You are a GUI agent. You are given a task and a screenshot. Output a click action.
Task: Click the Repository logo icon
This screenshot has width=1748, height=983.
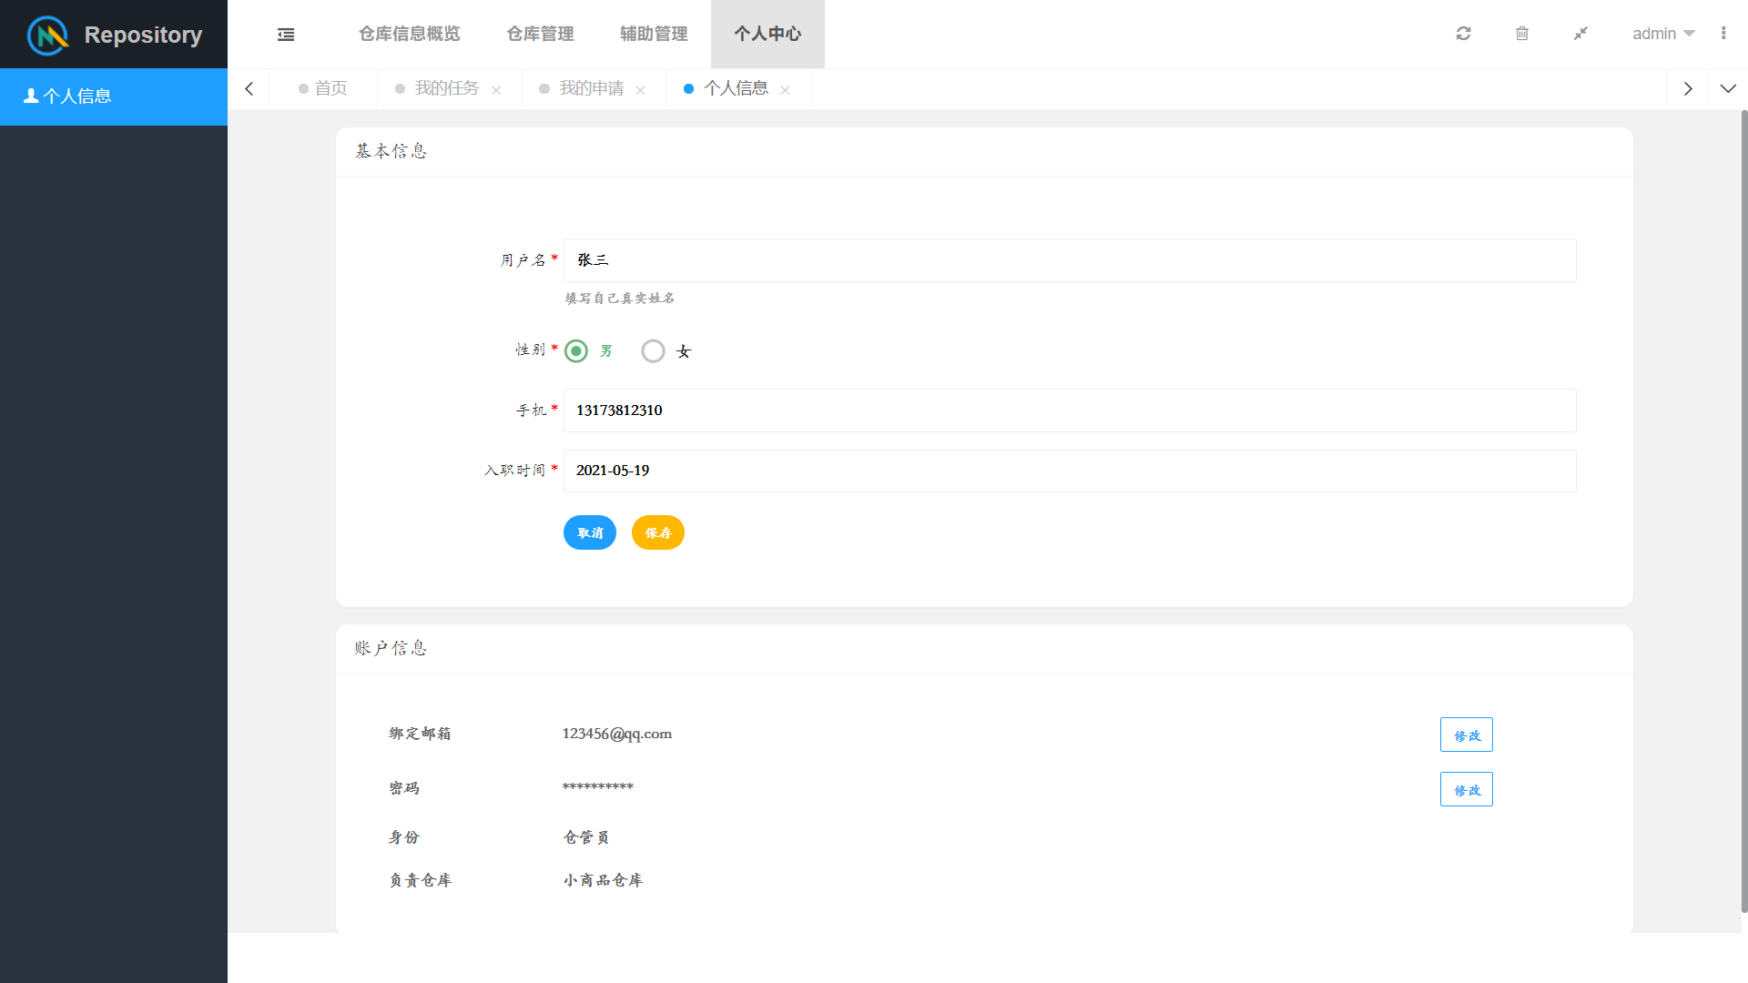(48, 35)
